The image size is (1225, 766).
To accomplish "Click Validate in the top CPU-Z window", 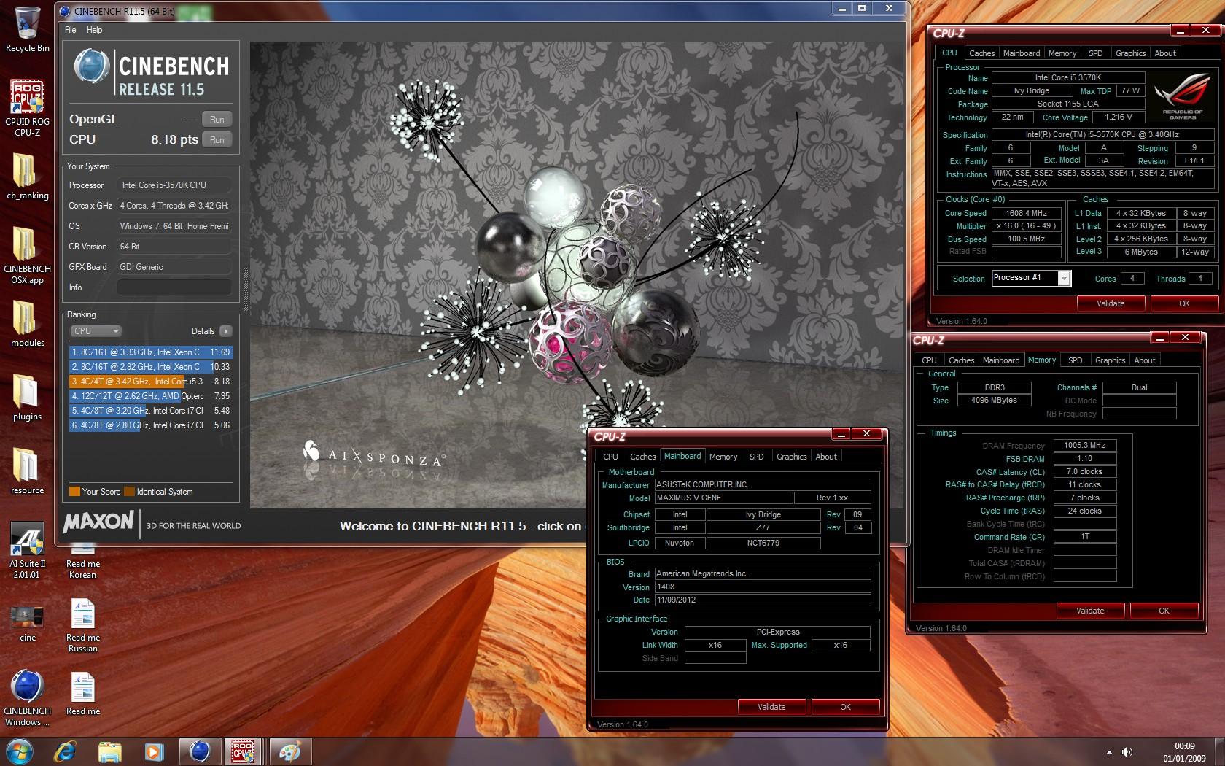I will [x=1111, y=303].
